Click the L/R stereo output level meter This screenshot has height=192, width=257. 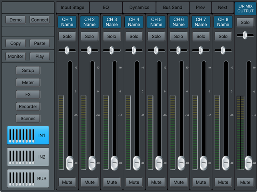[x=240, y=133]
